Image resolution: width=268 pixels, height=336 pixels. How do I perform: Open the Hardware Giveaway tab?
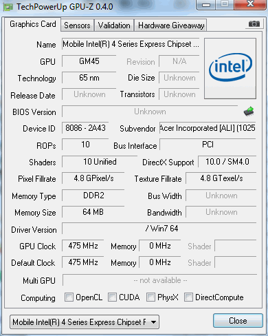point(171,25)
